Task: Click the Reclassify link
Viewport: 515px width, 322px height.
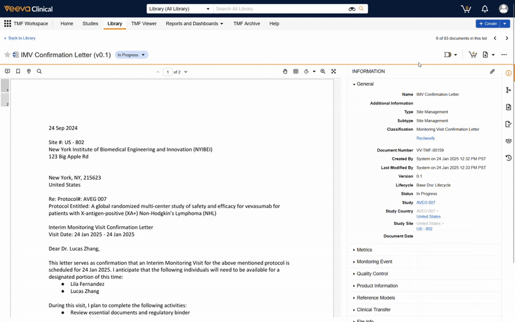Action: tap(426, 138)
